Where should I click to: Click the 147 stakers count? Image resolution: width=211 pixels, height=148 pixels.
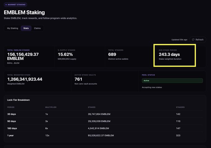178,128
